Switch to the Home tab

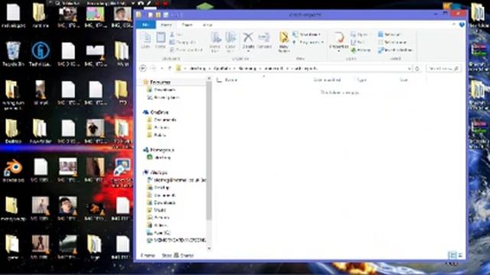pos(166,24)
